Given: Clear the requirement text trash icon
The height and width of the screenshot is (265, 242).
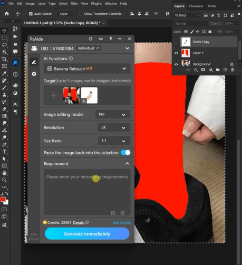Looking at the screenshot, I should coord(122,213).
